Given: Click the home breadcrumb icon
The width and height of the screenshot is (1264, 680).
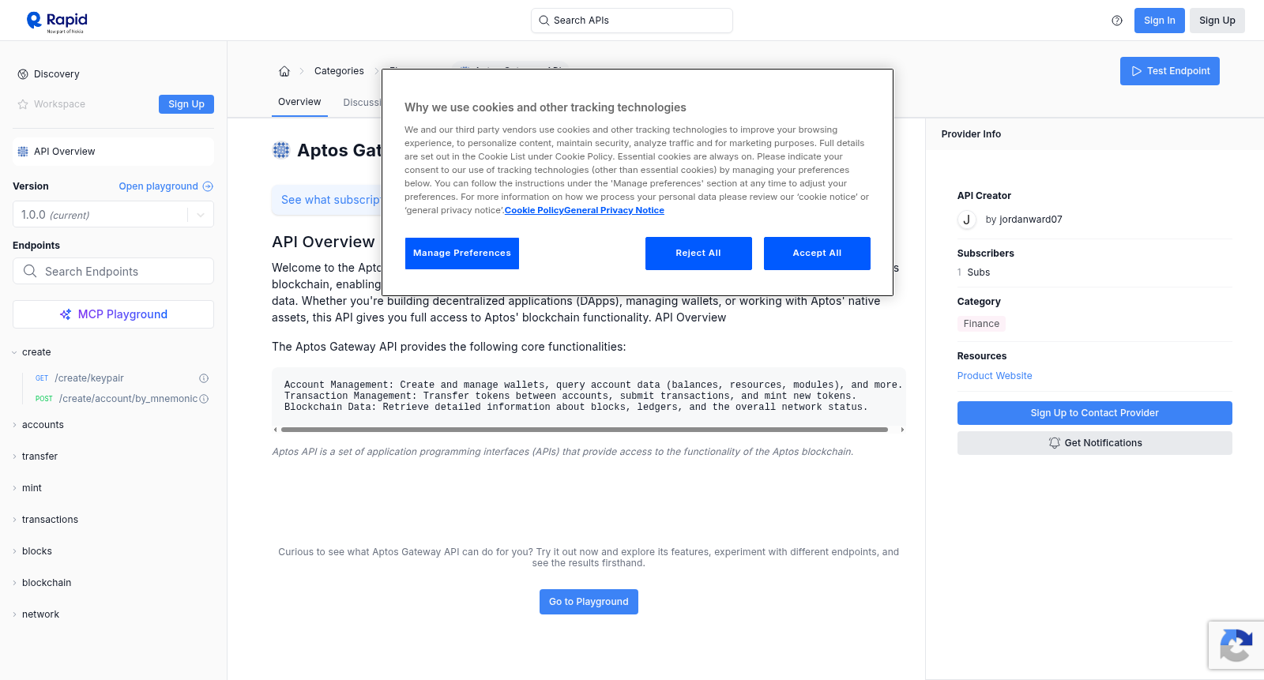Looking at the screenshot, I should pos(284,71).
